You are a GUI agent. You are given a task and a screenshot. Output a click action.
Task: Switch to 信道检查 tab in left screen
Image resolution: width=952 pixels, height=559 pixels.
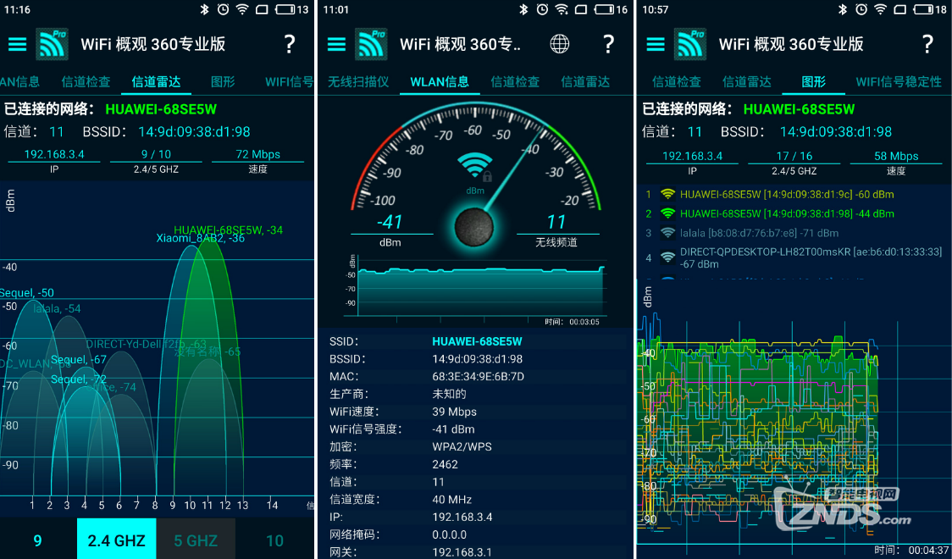[86, 82]
